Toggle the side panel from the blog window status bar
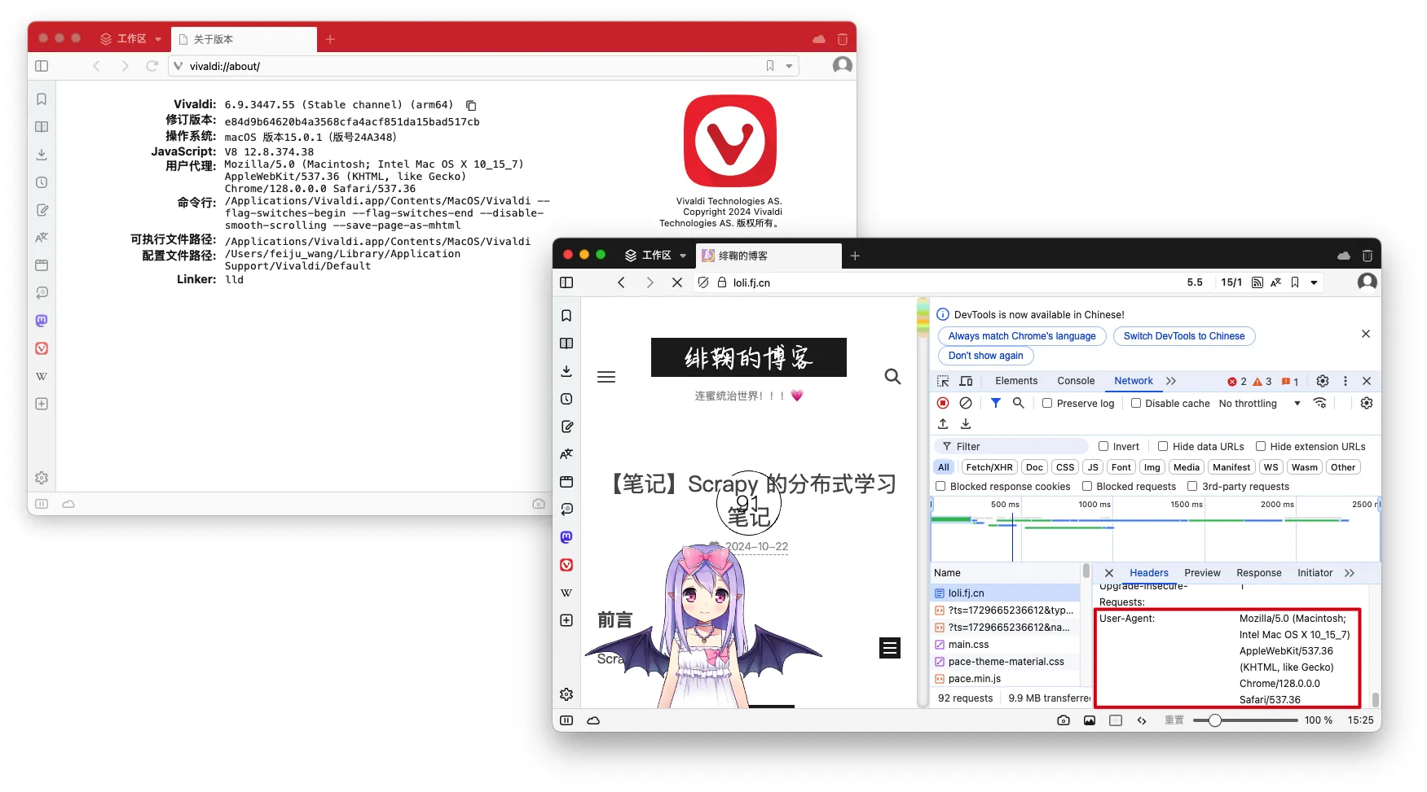The image size is (1427, 792). (x=566, y=720)
